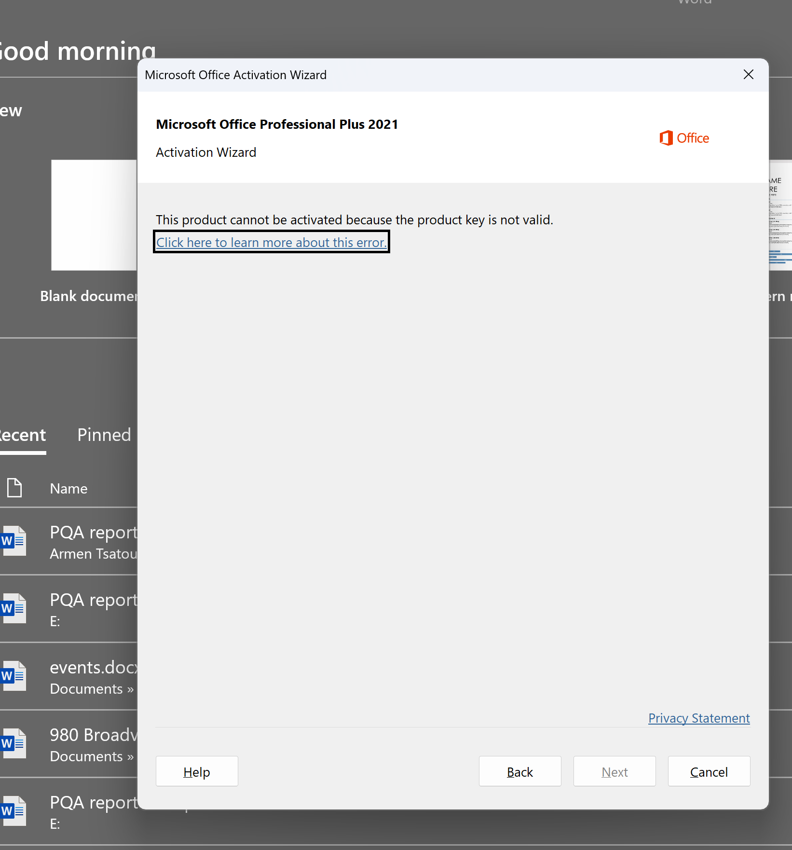Viewport: 792px width, 850px height.
Task: Click Word icon of the bottom-most PQA report
Action: click(14, 811)
